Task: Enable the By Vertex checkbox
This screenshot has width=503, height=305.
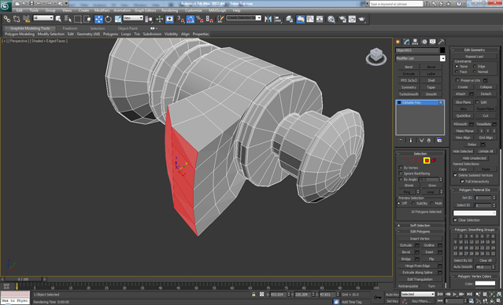Action: coord(401,167)
